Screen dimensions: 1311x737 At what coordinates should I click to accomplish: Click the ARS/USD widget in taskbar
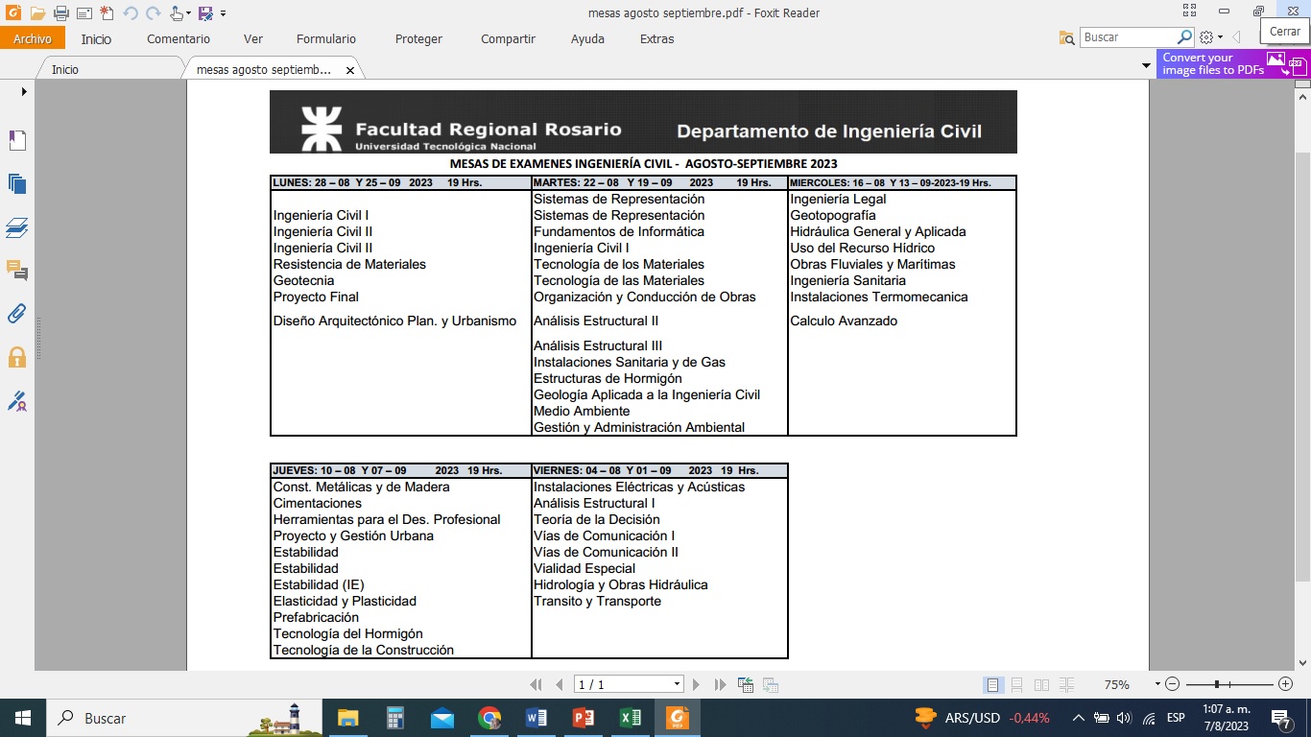(x=982, y=718)
